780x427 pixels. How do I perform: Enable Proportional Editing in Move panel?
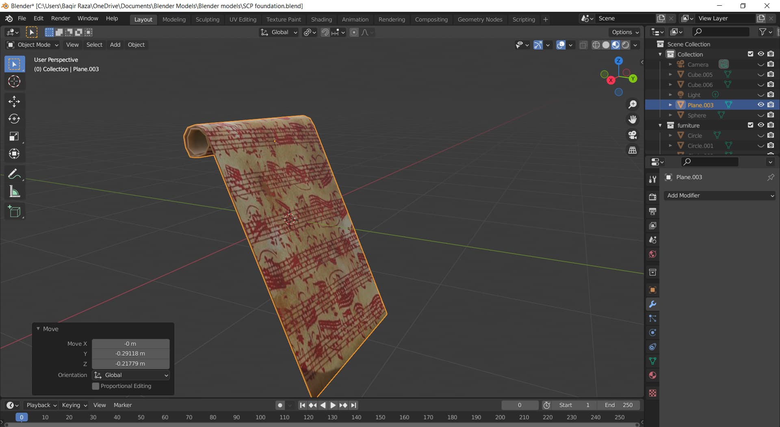[x=96, y=386]
